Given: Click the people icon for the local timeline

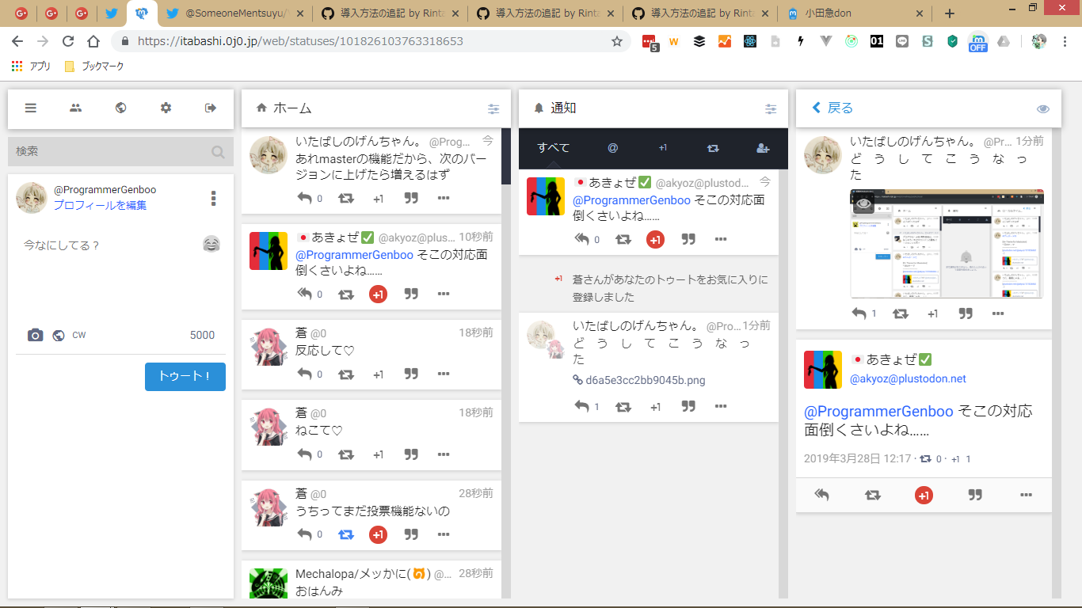Looking at the screenshot, I should 75,108.
